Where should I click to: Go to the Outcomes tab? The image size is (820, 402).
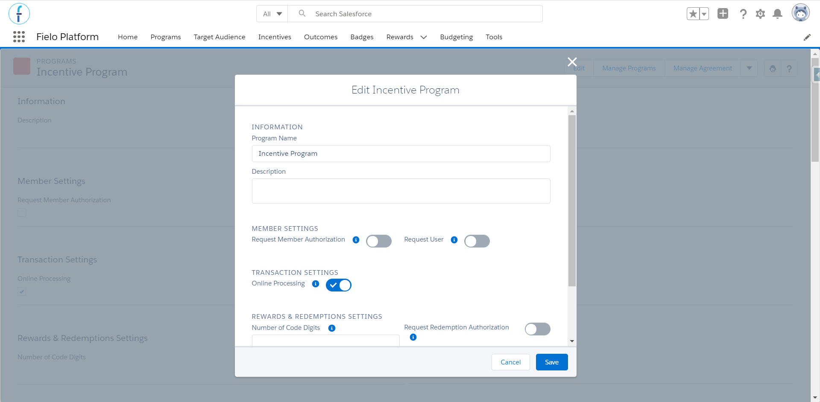coord(321,37)
